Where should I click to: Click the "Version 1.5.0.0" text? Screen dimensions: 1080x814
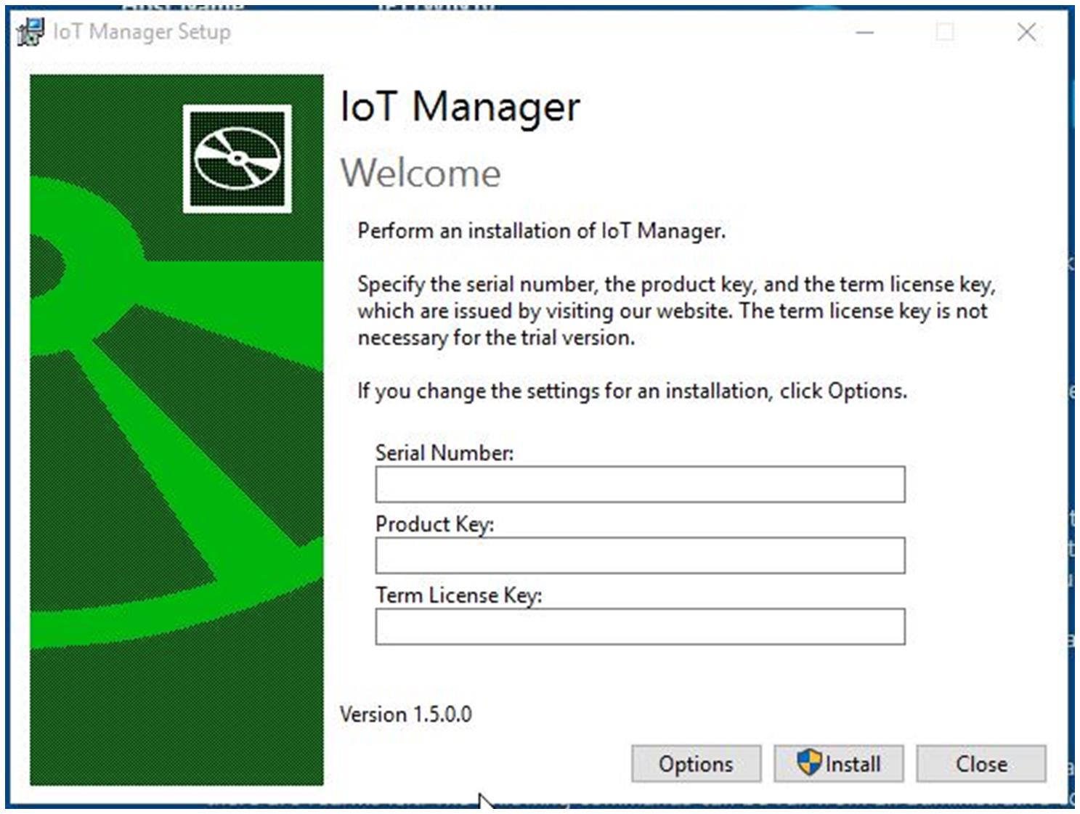pyautogui.click(x=405, y=715)
